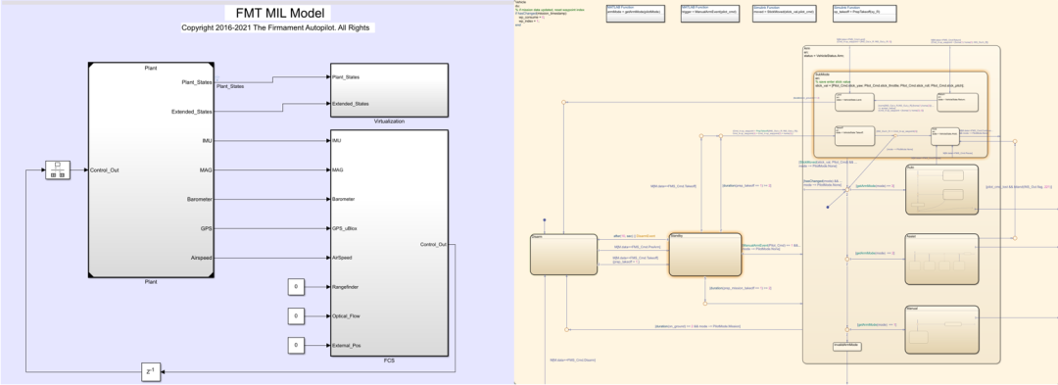Click the Control_Out input port on Plant
This screenshot has width=1058, height=385.
point(105,170)
